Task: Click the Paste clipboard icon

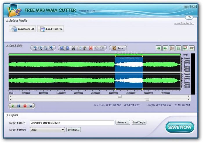Action: (x=85, y=48)
